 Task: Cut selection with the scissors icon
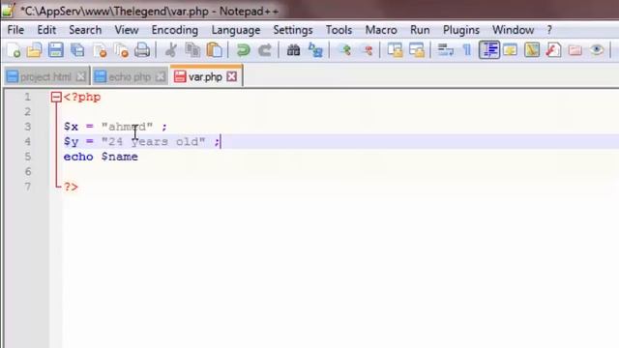click(171, 50)
